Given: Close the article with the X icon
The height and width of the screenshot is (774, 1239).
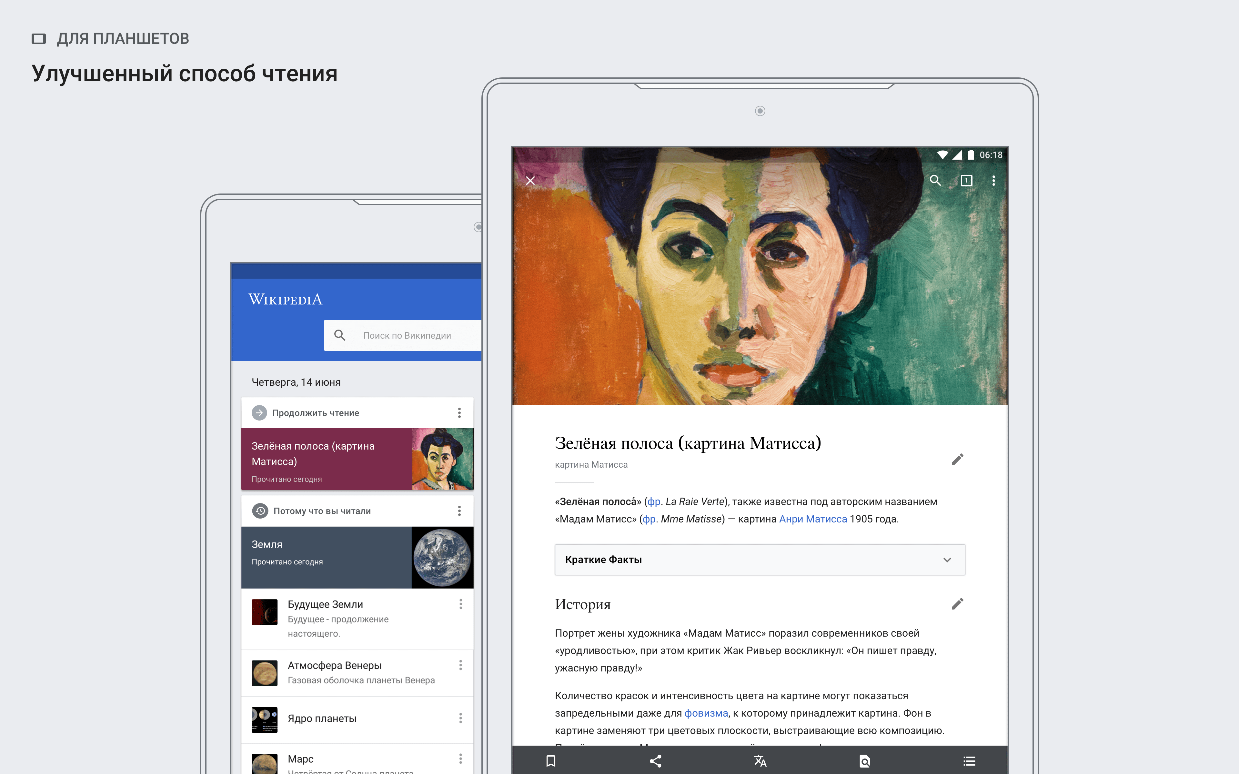Looking at the screenshot, I should pyautogui.click(x=530, y=181).
